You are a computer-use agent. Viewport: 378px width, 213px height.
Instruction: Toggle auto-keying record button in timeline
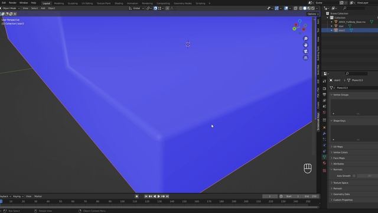click(x=136, y=196)
